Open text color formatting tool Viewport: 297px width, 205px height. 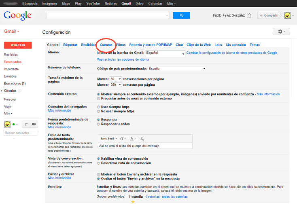click(133, 139)
